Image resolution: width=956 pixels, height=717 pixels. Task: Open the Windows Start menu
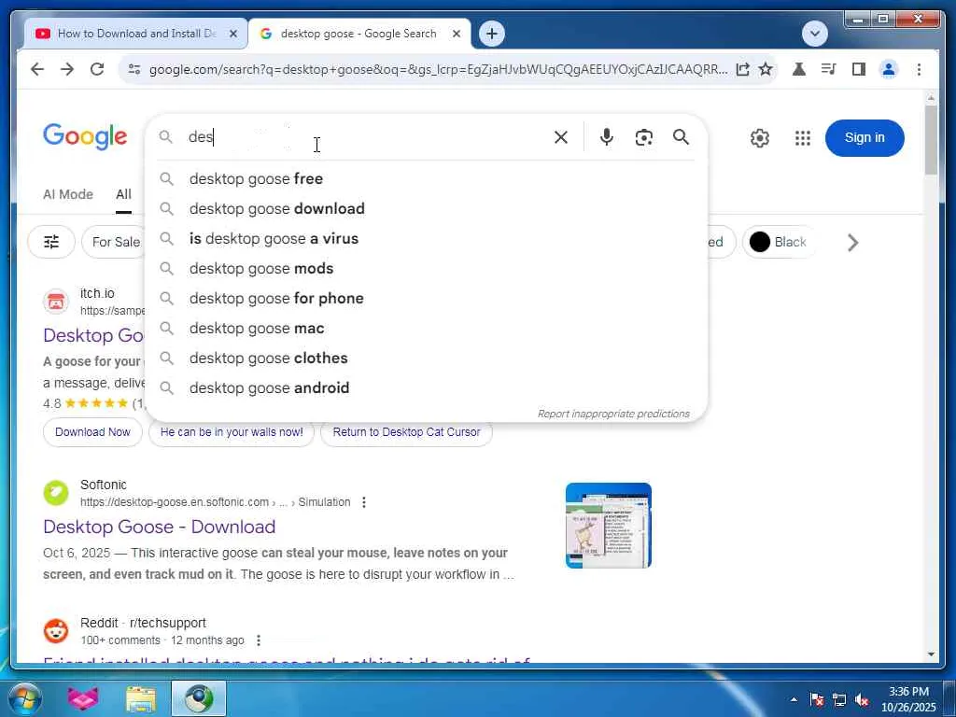tap(25, 698)
